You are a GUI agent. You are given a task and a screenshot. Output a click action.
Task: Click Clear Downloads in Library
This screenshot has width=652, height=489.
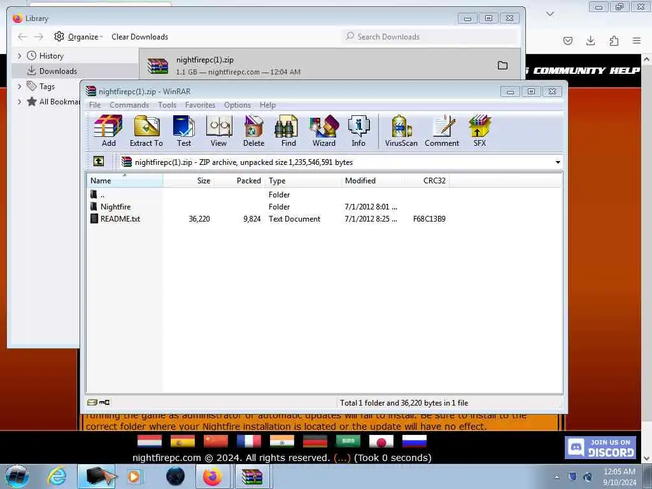pyautogui.click(x=139, y=36)
